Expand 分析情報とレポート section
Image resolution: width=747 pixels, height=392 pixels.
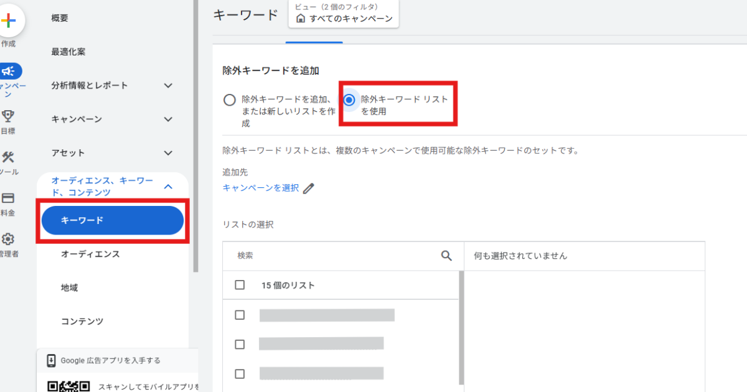coord(167,85)
